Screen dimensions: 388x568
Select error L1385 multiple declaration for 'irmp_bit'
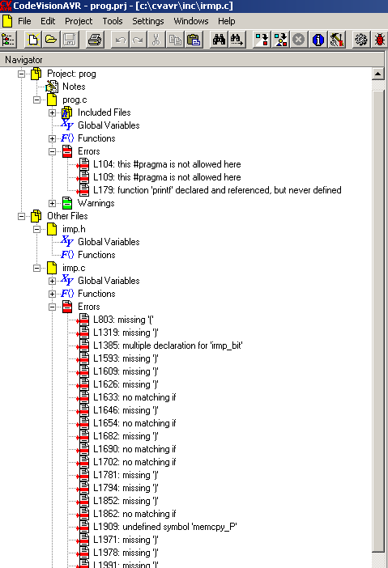[168, 345]
